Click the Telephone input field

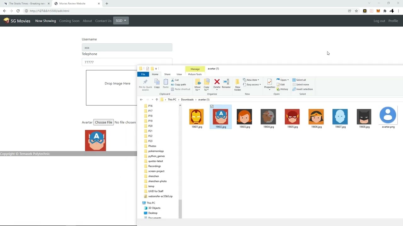(127, 62)
